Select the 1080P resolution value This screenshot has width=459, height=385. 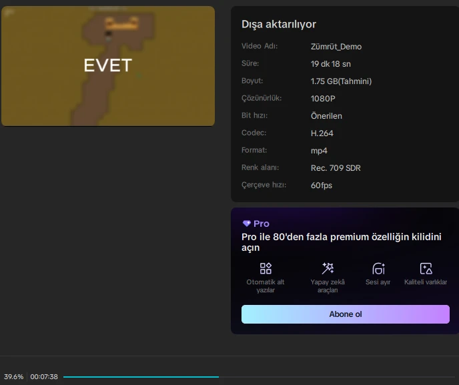[323, 98]
